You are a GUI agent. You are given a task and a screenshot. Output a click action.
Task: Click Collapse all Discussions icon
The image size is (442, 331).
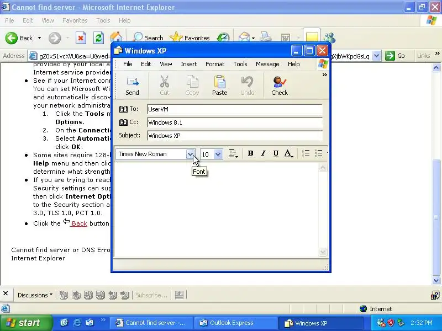(x=101, y=295)
